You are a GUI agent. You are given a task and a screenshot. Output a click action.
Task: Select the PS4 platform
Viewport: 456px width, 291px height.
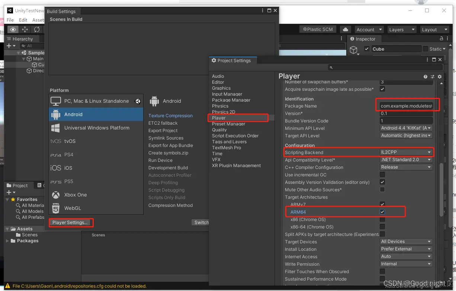tap(96, 154)
